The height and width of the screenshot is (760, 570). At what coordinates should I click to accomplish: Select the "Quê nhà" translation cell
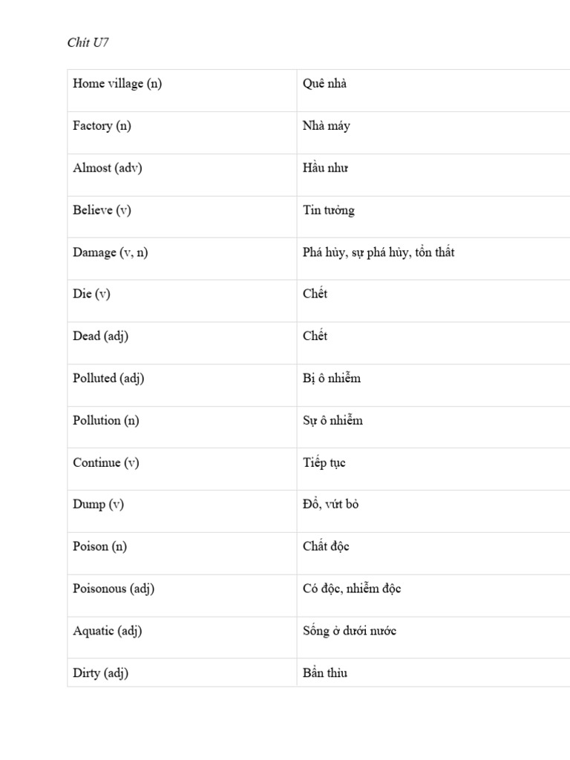[x=324, y=84]
